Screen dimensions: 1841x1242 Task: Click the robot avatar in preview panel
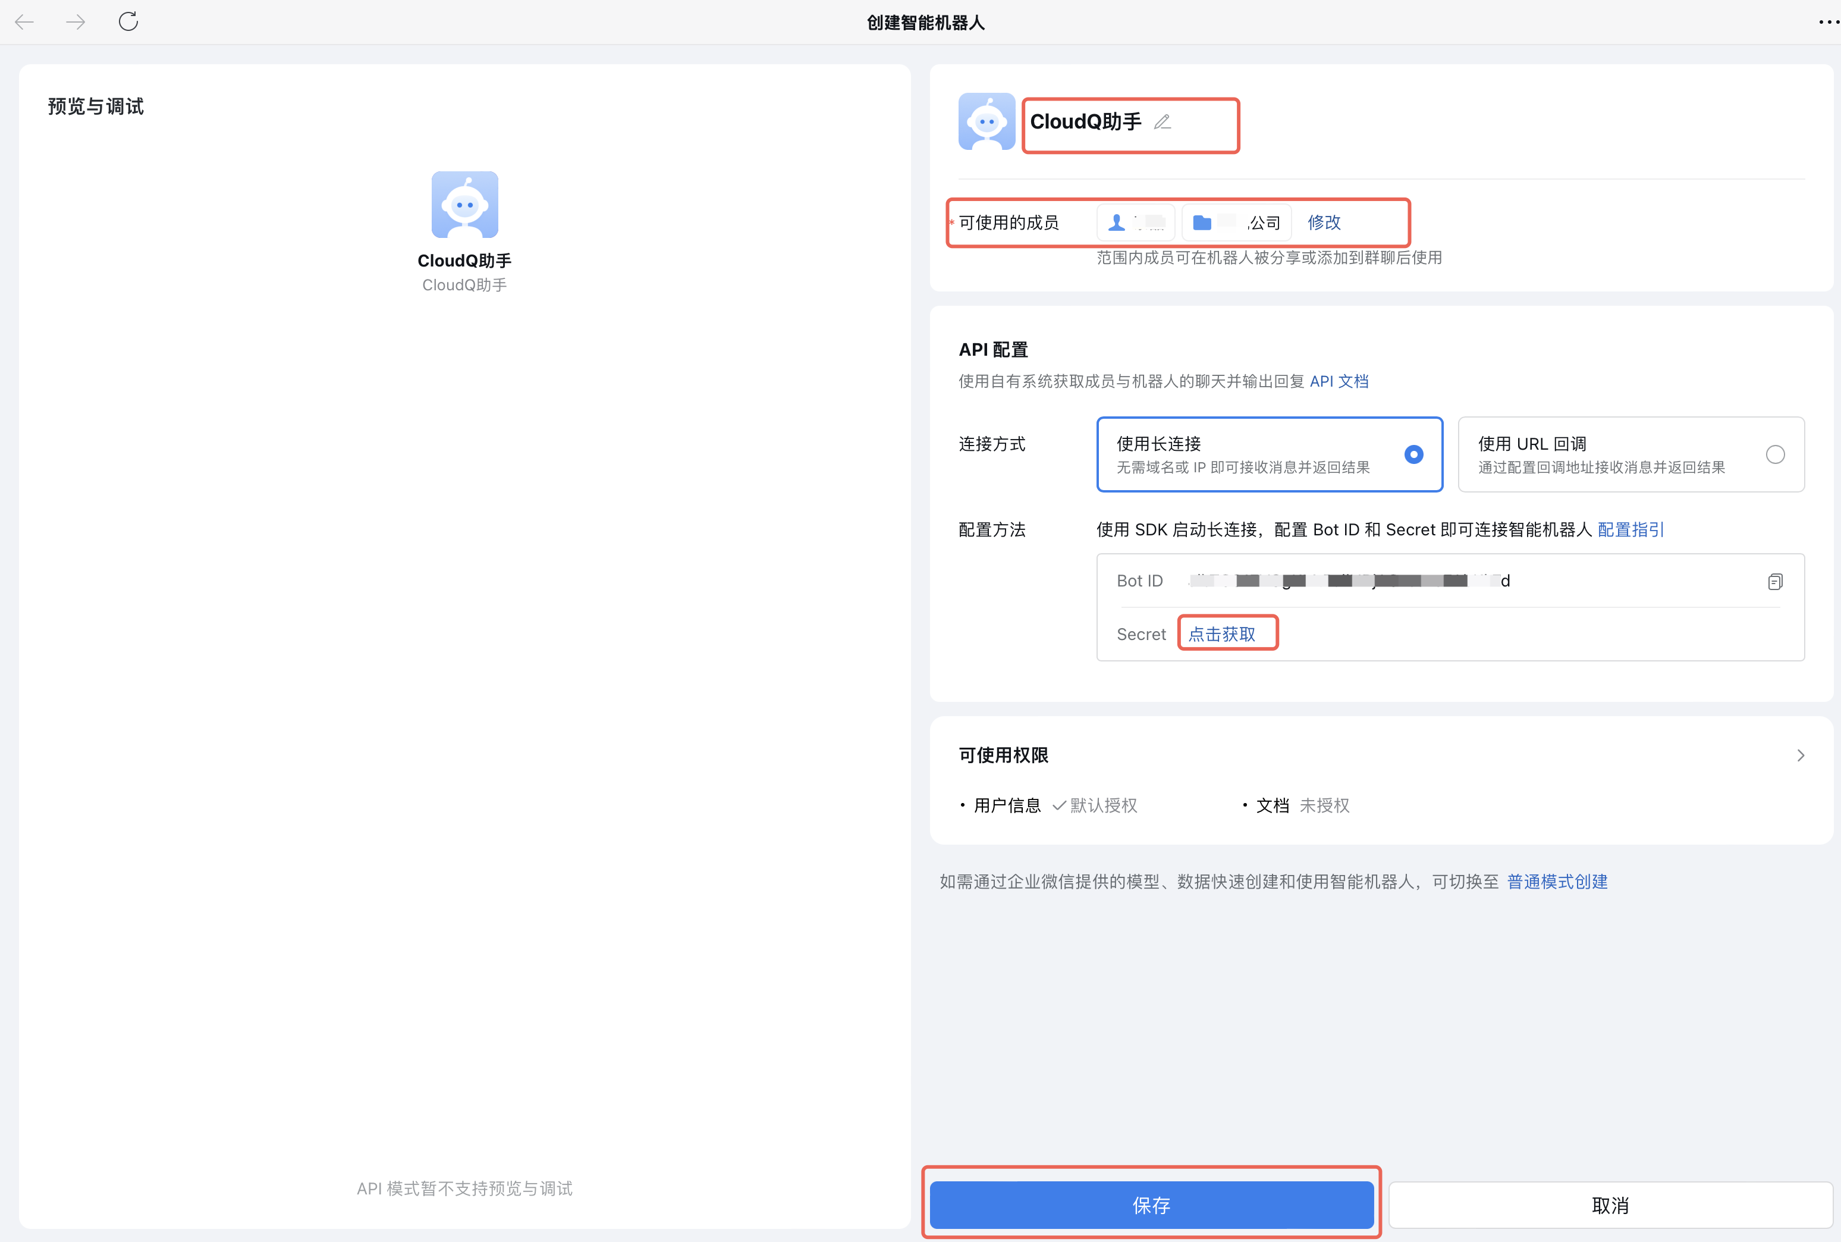465,205
